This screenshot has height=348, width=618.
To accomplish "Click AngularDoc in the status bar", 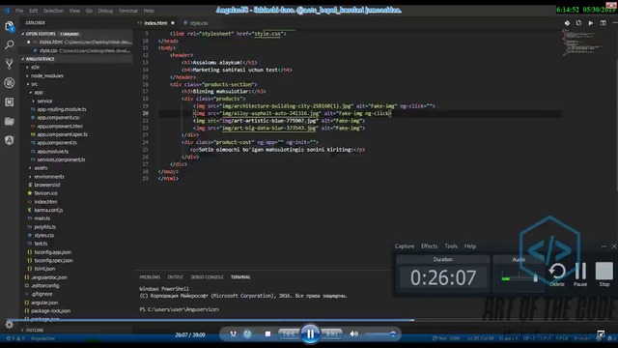I will (42, 338).
